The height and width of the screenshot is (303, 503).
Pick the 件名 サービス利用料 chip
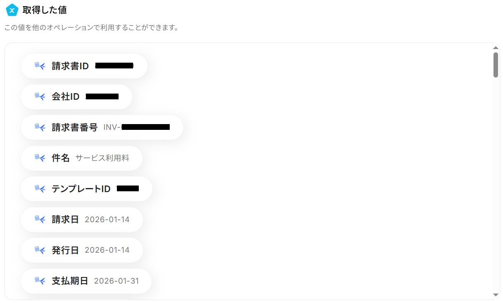(81, 158)
